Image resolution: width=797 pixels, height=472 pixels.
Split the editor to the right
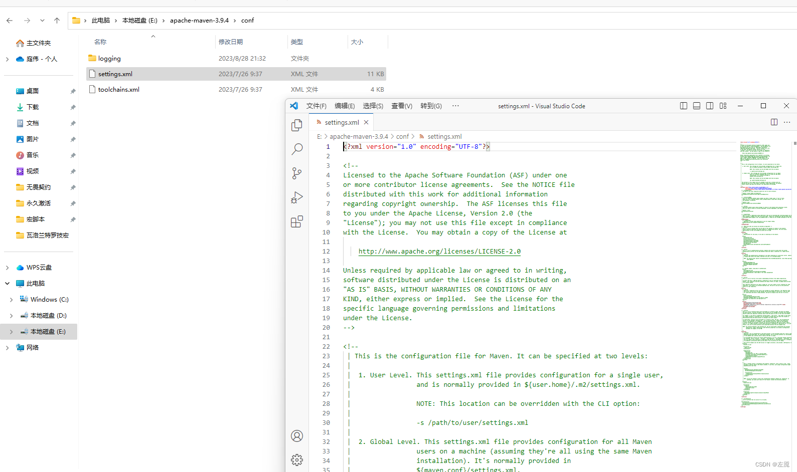(x=774, y=122)
